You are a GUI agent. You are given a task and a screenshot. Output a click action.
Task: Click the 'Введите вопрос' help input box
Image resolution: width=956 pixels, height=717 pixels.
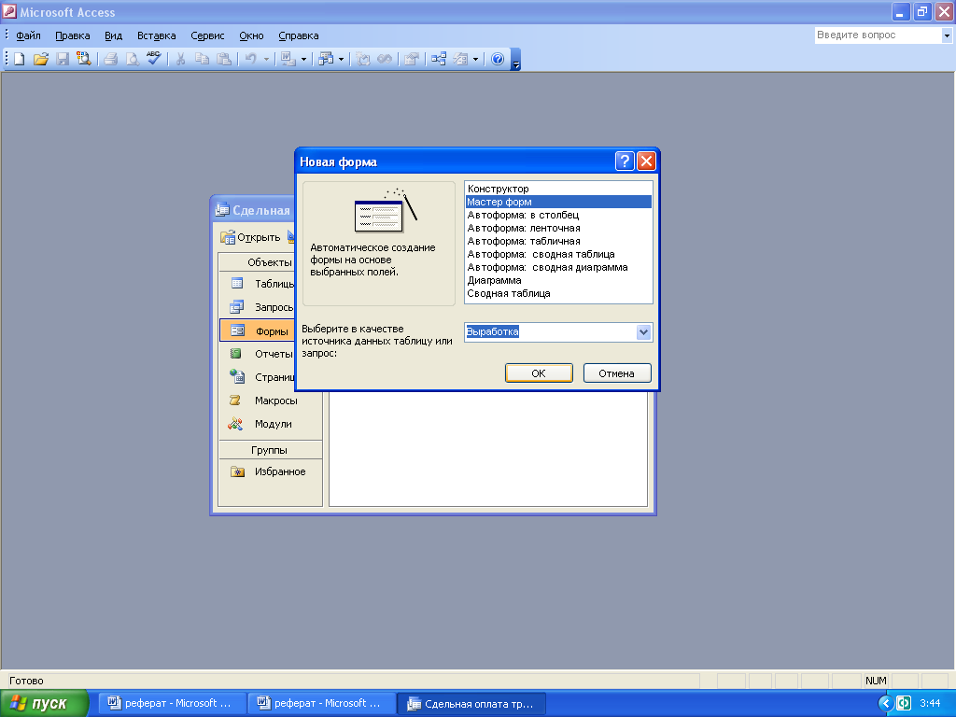(x=878, y=35)
